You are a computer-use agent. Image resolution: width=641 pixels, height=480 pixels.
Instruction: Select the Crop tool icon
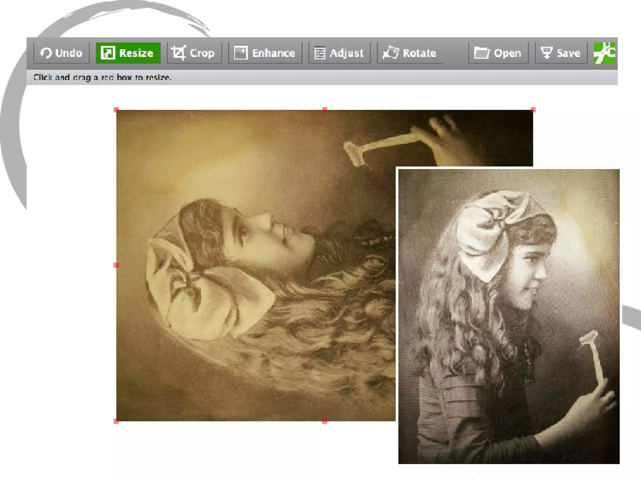pos(179,53)
